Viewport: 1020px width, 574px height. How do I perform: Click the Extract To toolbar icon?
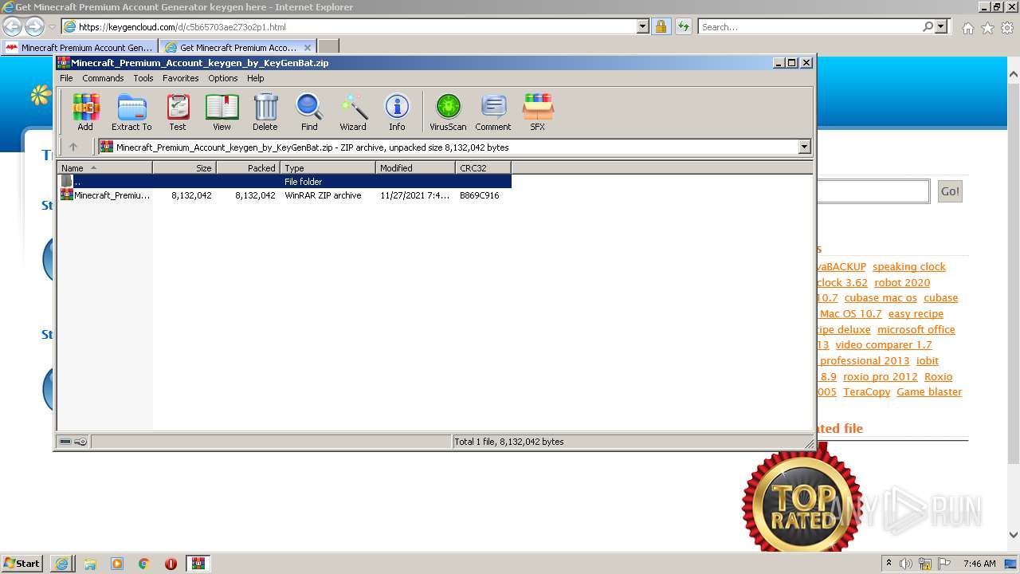click(131, 112)
